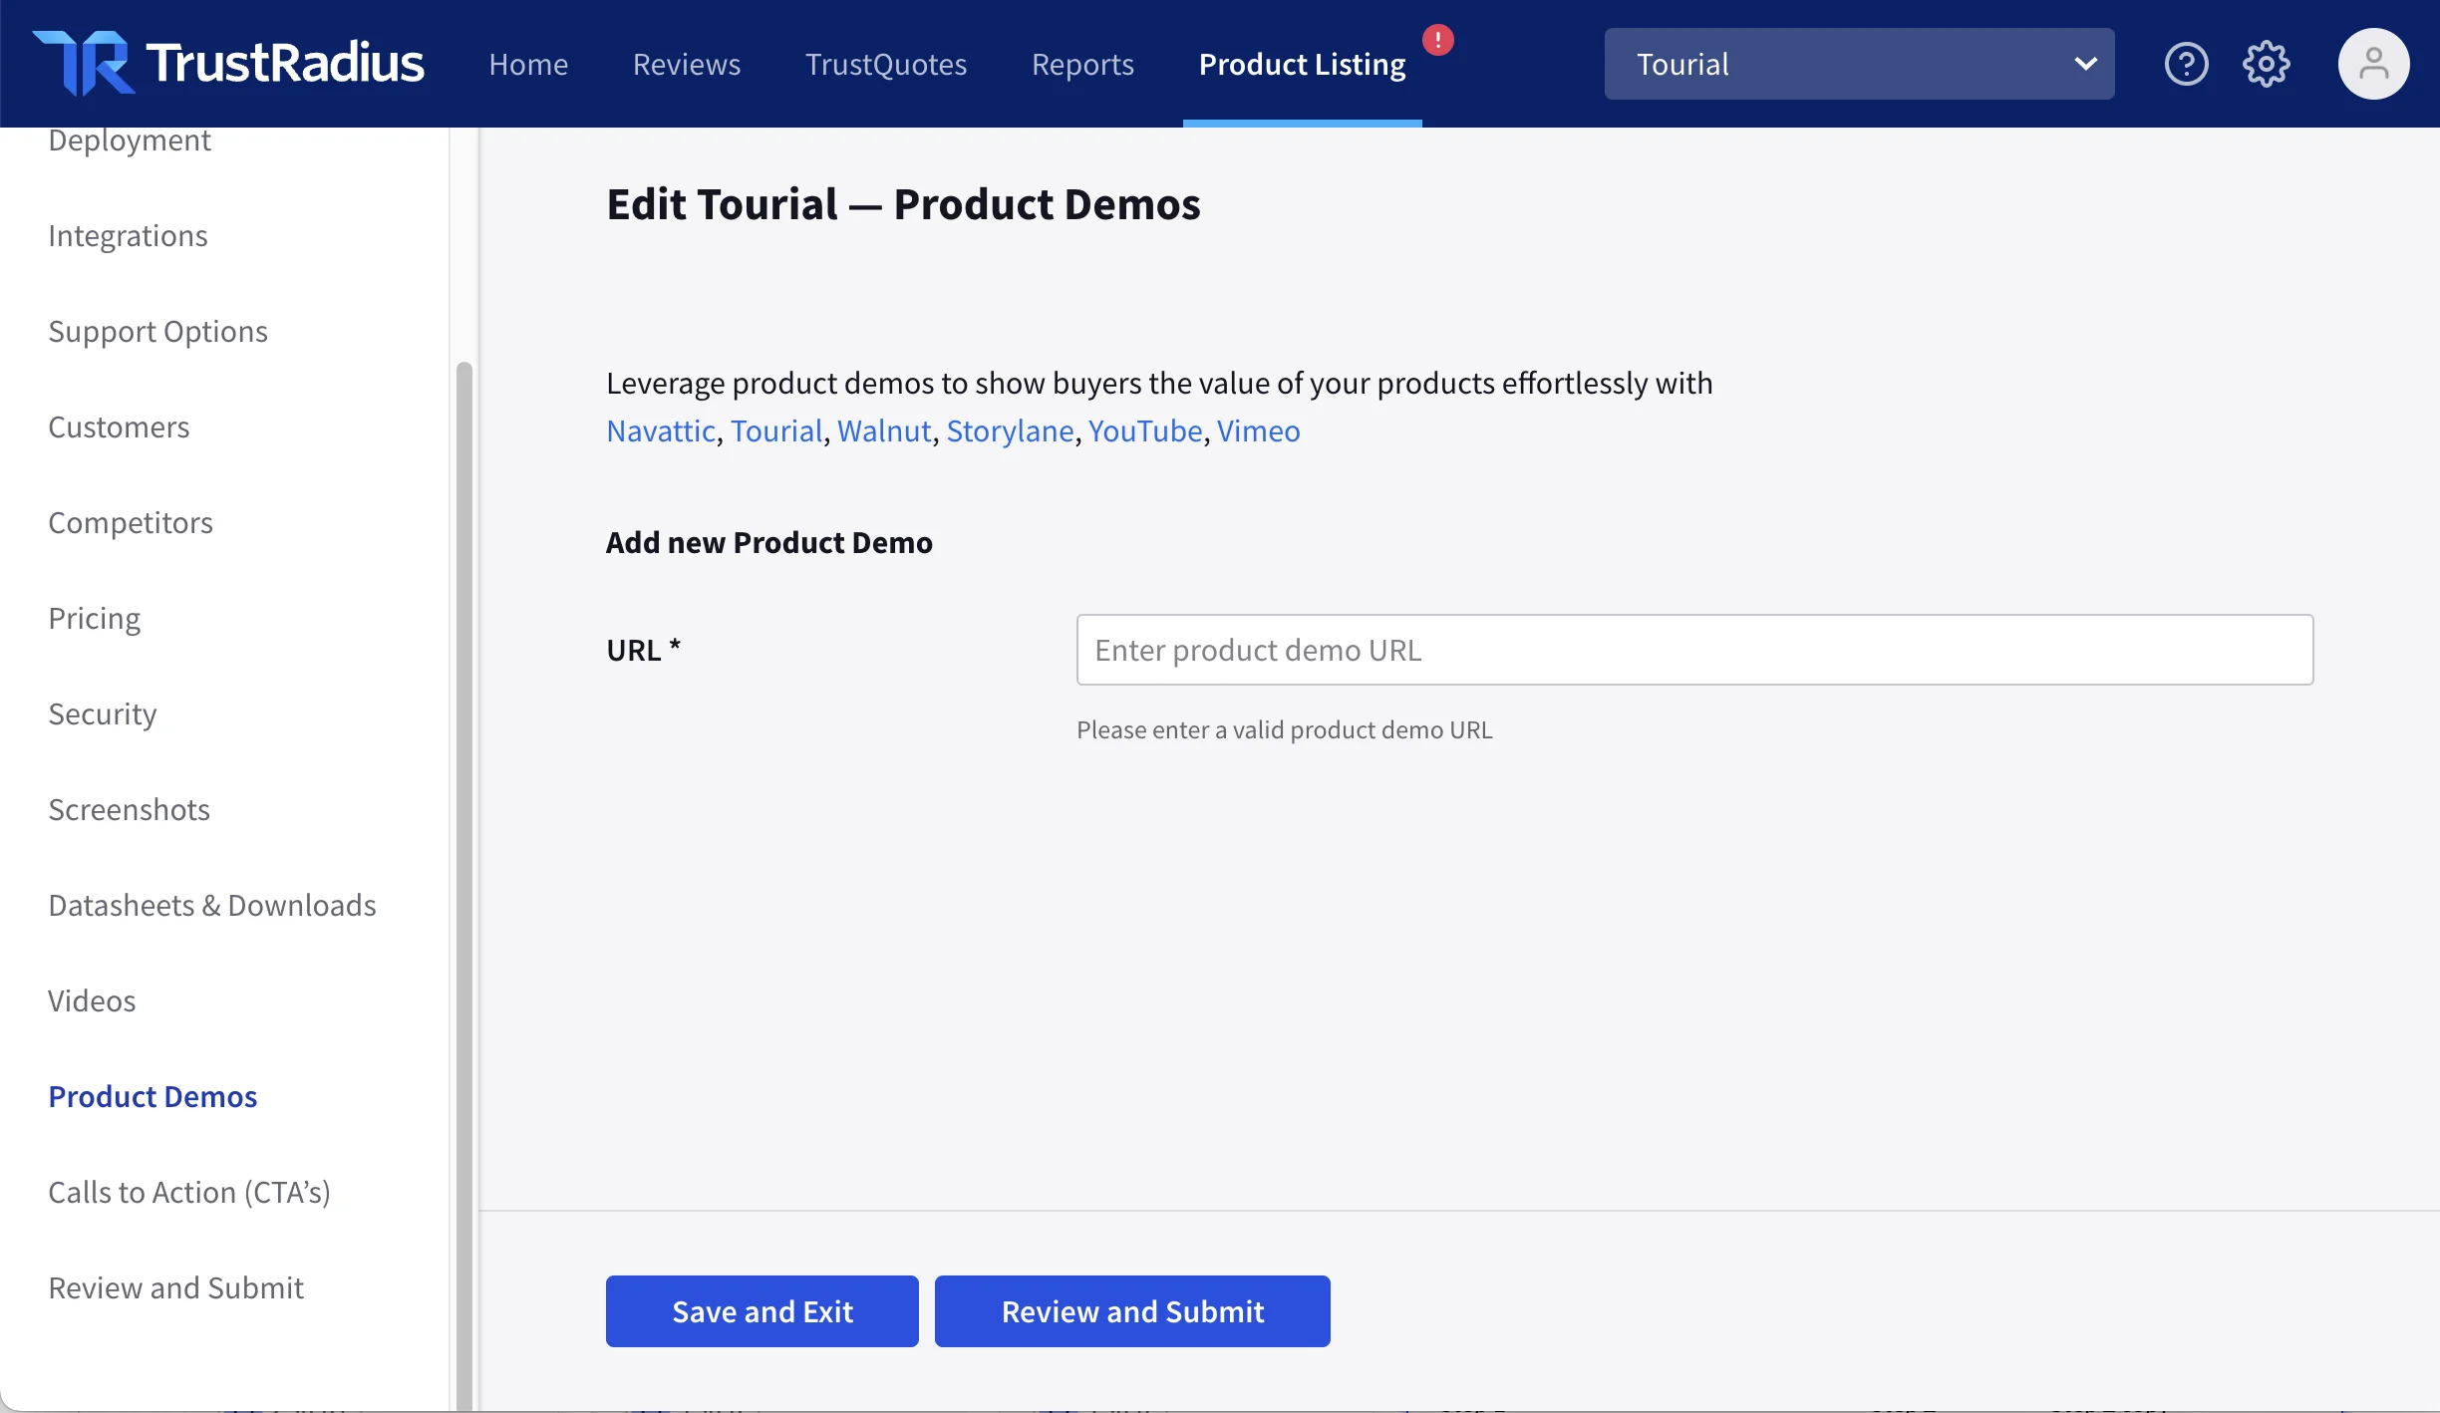Open the user profile avatar
Viewport: 2440px width, 1413px height.
pyautogui.click(x=2373, y=64)
